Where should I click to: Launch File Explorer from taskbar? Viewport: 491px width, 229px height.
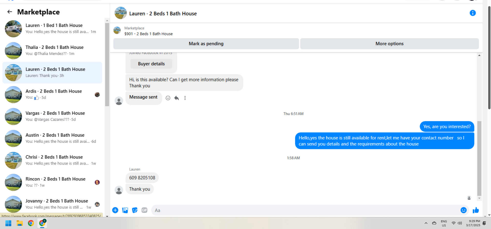point(20,223)
